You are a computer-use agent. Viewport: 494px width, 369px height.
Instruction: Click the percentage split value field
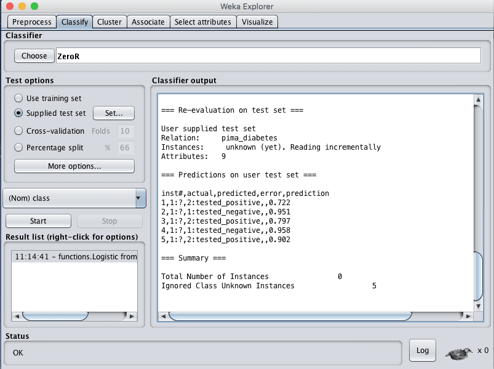click(x=125, y=148)
